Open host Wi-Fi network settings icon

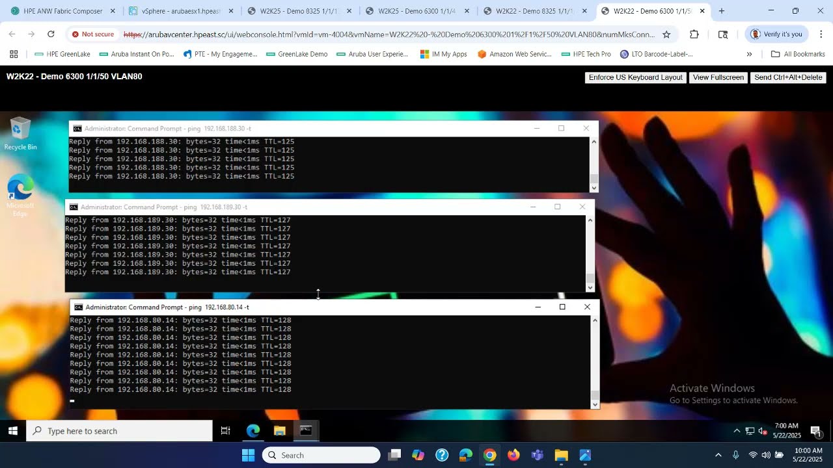(x=753, y=455)
